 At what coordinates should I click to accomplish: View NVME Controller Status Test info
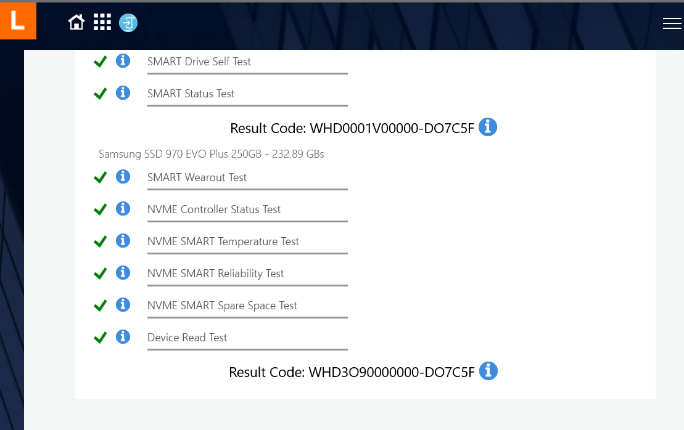(x=123, y=209)
